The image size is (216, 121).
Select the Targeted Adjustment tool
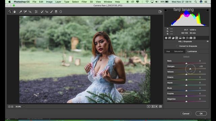30,12
